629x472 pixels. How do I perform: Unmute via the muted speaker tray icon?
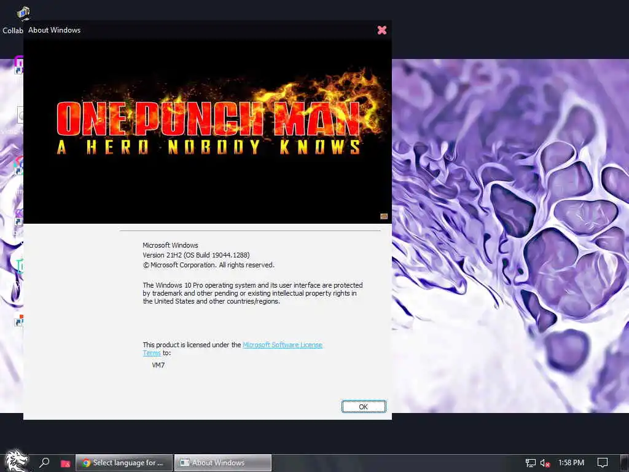[x=545, y=463]
